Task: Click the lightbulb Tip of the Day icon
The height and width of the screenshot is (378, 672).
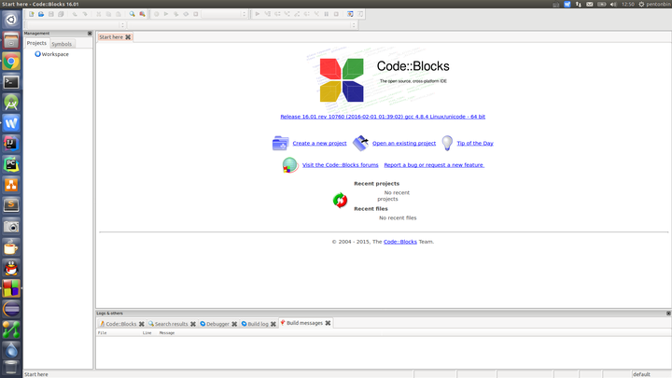Action: coord(447,143)
